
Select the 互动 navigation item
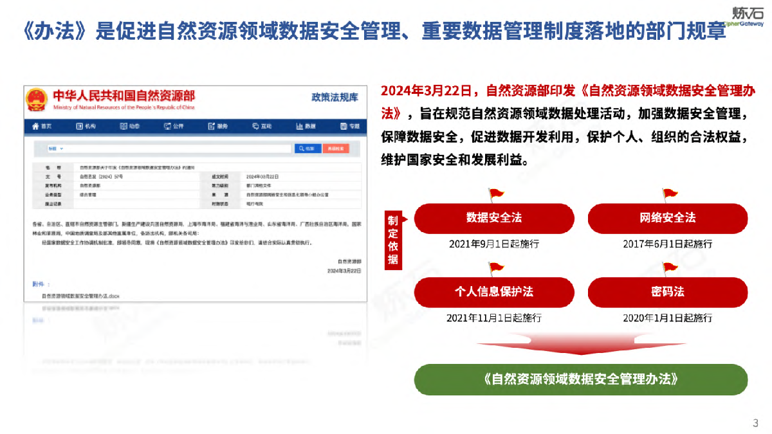pos(262,127)
